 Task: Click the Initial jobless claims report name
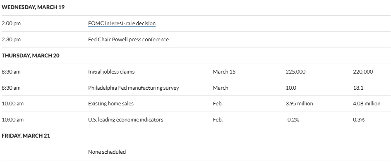point(111,72)
